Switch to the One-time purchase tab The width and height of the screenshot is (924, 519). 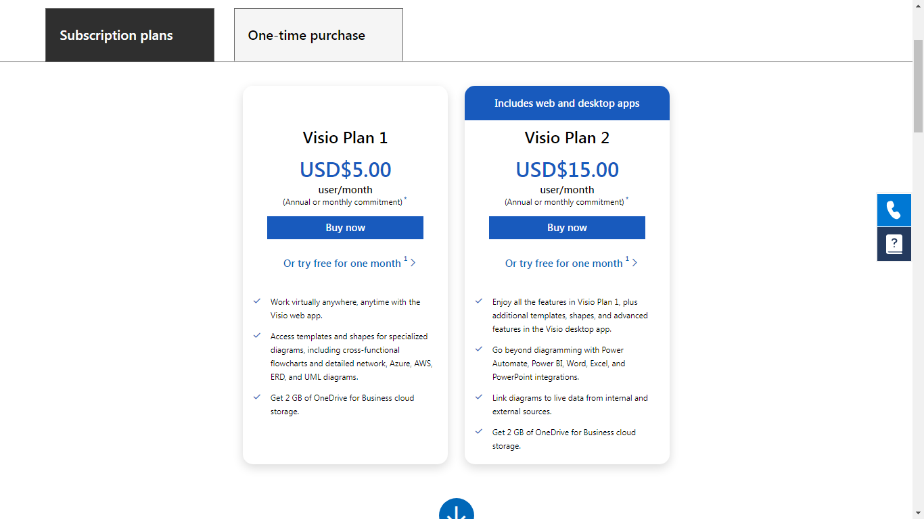[x=318, y=34]
